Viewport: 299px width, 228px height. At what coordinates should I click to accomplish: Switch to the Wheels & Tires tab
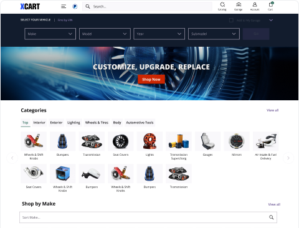tap(97, 123)
